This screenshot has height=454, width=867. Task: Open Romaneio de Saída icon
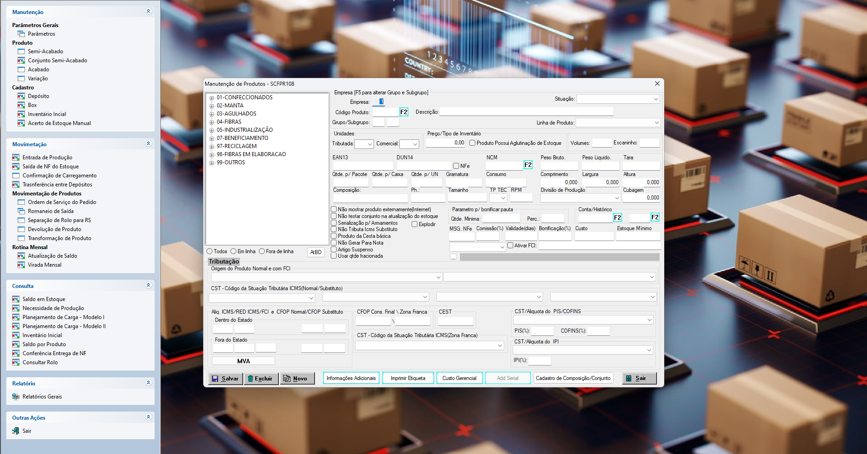coord(21,211)
